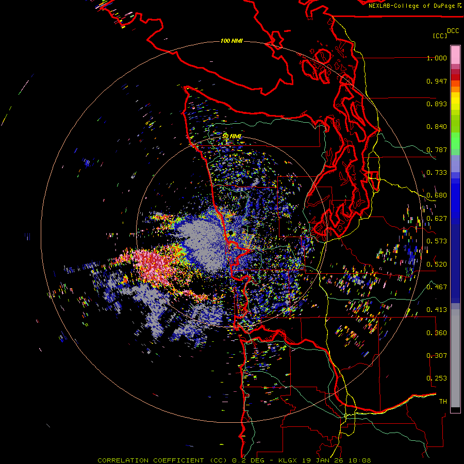Click the NEXLAB-College of DuPage label
Viewport: 464px width, 464px height.
coord(413,6)
